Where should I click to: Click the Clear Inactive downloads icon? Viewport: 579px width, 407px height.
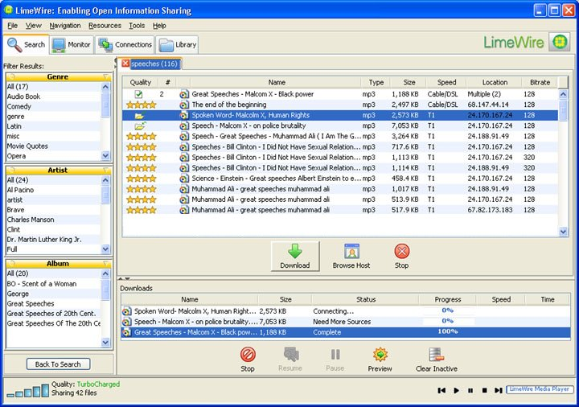click(435, 355)
